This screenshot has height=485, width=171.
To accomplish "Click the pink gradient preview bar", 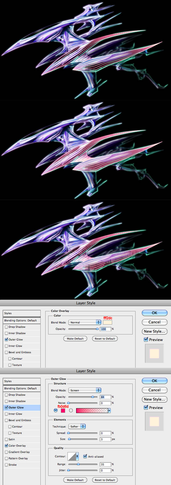I will tap(92, 410).
